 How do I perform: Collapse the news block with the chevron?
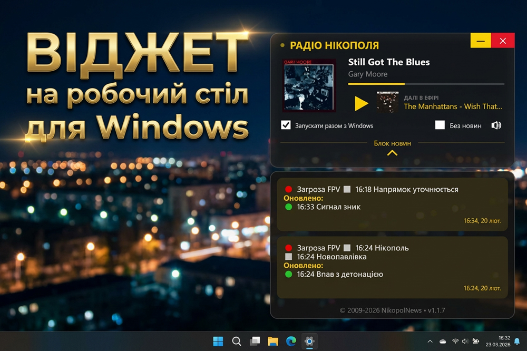pyautogui.click(x=392, y=153)
